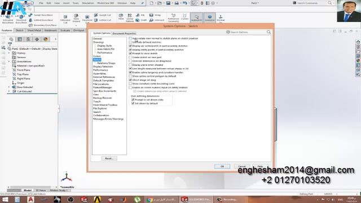The height and width of the screenshot is (203, 361).
Task: Click the Intersect tool
Action: point(157,20)
